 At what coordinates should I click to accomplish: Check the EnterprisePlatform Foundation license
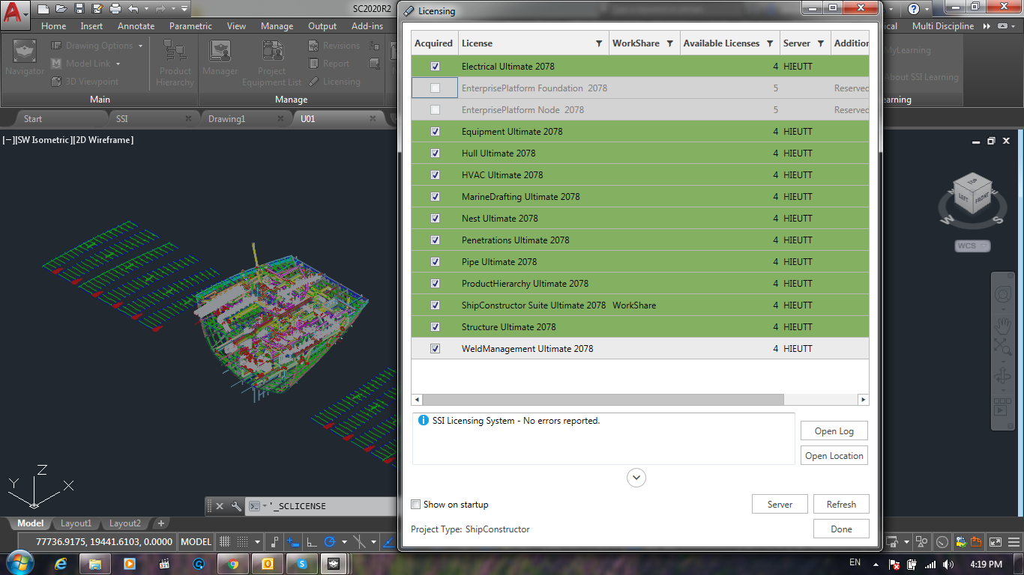(x=435, y=88)
